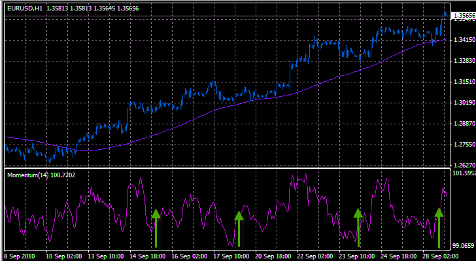Image resolution: width=476 pixels, height=261 pixels.
Task: Click the 24 Sep 18:00 time label
Action: [x=399, y=256]
